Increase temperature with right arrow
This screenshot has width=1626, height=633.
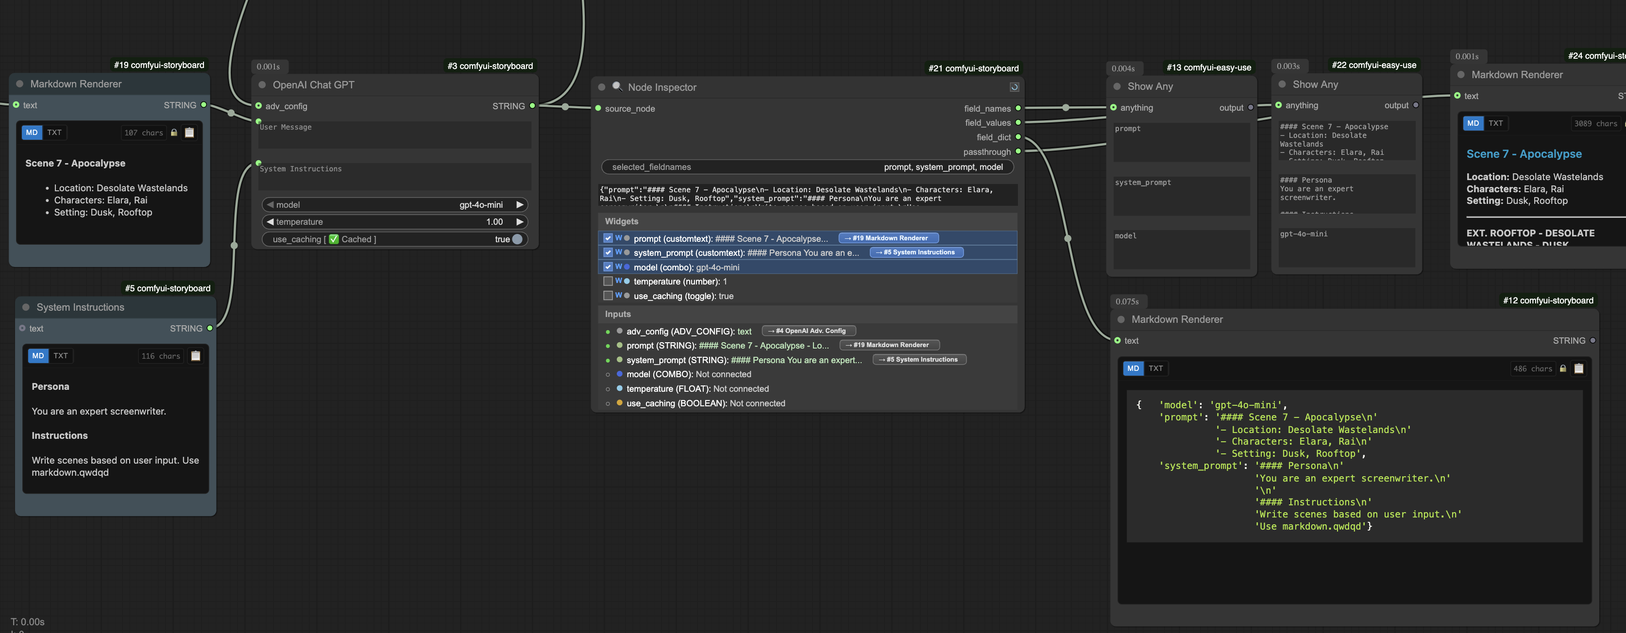tap(520, 221)
